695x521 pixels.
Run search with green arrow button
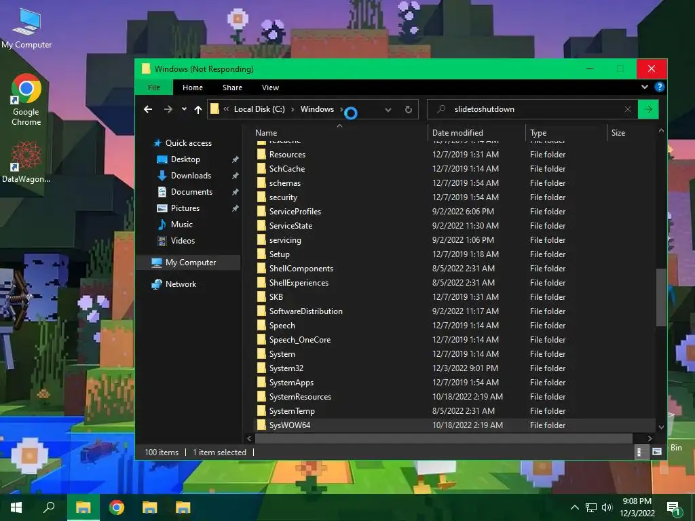tap(648, 109)
